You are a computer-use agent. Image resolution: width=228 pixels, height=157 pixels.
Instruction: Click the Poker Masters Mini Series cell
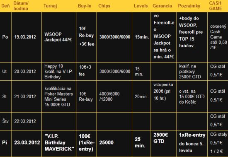(59, 97)
